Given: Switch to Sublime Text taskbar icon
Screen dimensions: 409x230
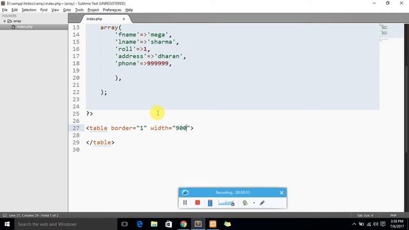Looking at the screenshot, I should (x=198, y=224).
